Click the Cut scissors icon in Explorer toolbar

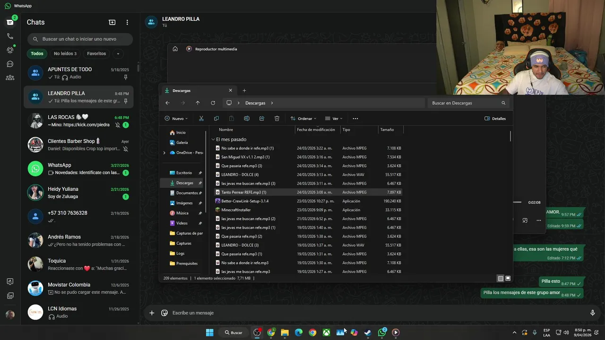[201, 119]
